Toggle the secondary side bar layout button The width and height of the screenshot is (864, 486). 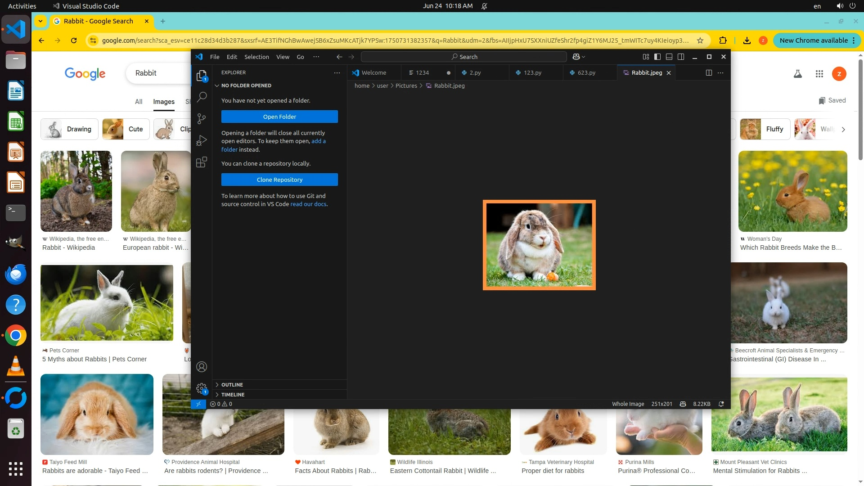pyautogui.click(x=681, y=57)
